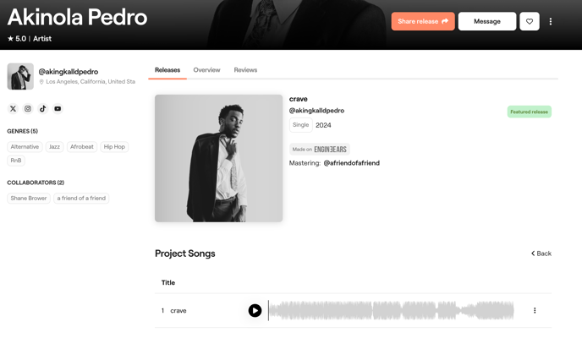
Task: Go back using the Back chevron
Action: [x=541, y=254]
